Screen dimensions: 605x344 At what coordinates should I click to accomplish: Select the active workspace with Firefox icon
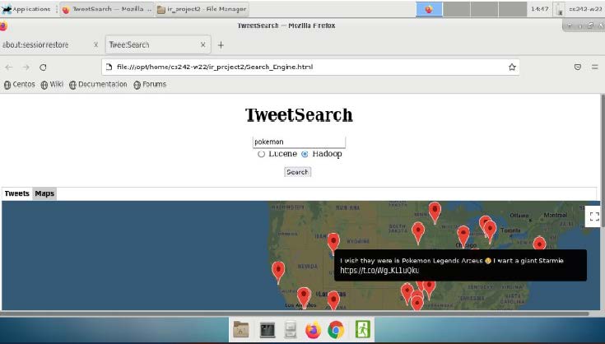point(429,9)
